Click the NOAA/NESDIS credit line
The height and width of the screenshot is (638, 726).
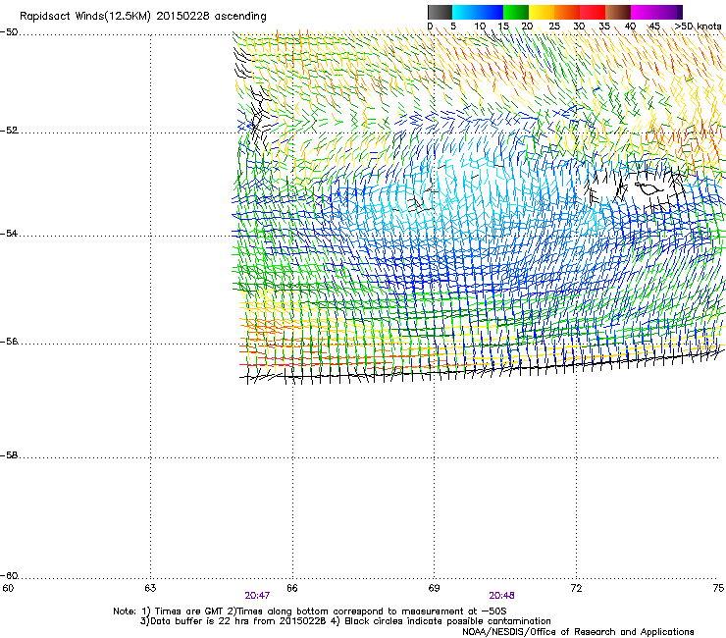[x=578, y=632]
